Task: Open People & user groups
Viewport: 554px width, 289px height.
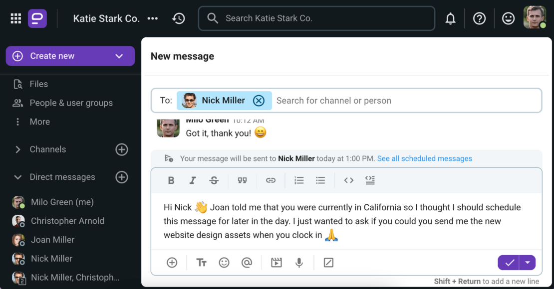Action: (x=71, y=103)
